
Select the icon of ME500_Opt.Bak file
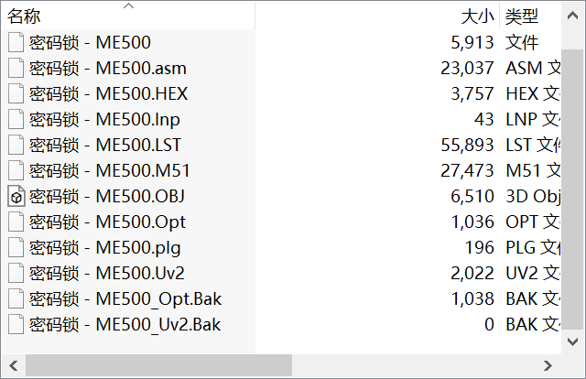16,299
